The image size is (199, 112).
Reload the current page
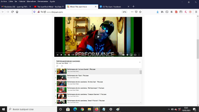point(12,12)
